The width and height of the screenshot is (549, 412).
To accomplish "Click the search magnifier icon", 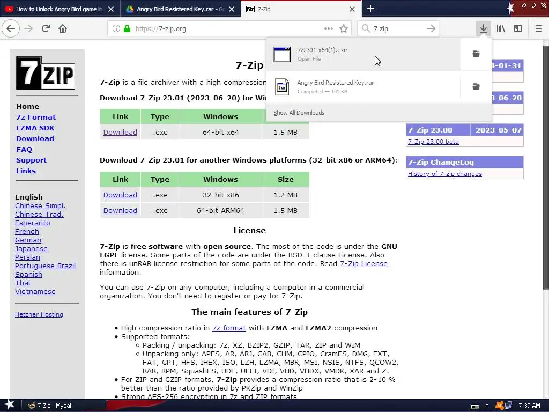I will click(366, 28).
